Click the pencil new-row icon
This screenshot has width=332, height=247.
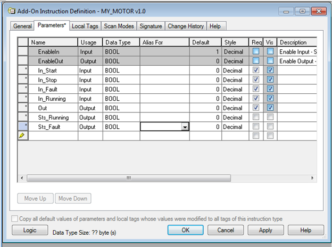click(x=23, y=136)
